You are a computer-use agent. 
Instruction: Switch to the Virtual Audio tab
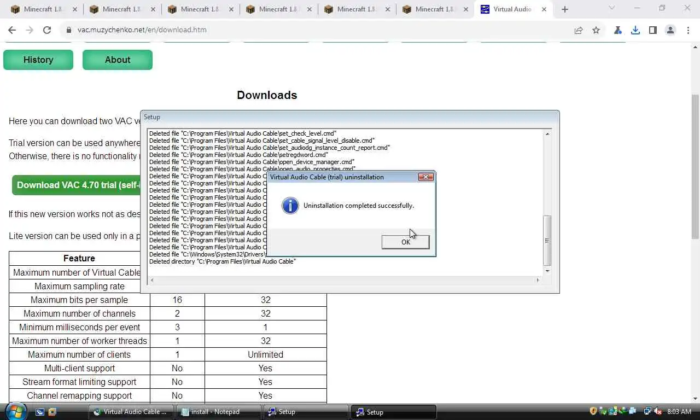click(512, 9)
